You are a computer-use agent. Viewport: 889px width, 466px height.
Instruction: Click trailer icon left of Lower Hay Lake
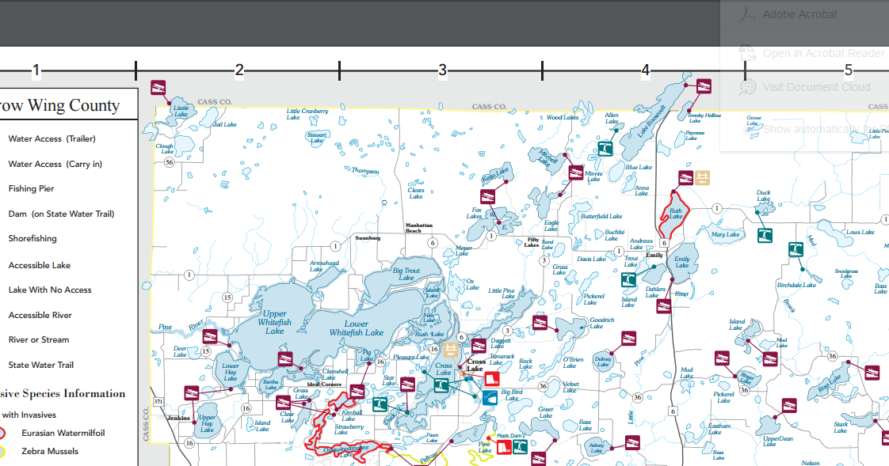click(x=192, y=392)
